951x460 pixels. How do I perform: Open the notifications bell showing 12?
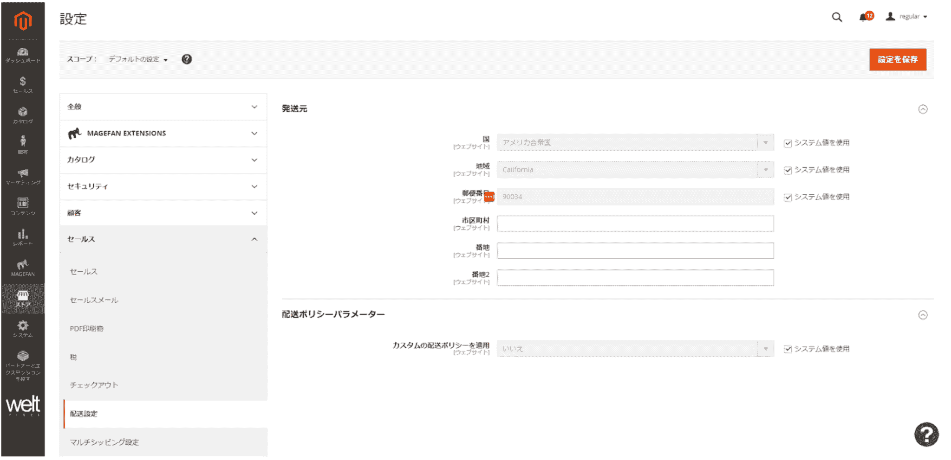pos(865,17)
